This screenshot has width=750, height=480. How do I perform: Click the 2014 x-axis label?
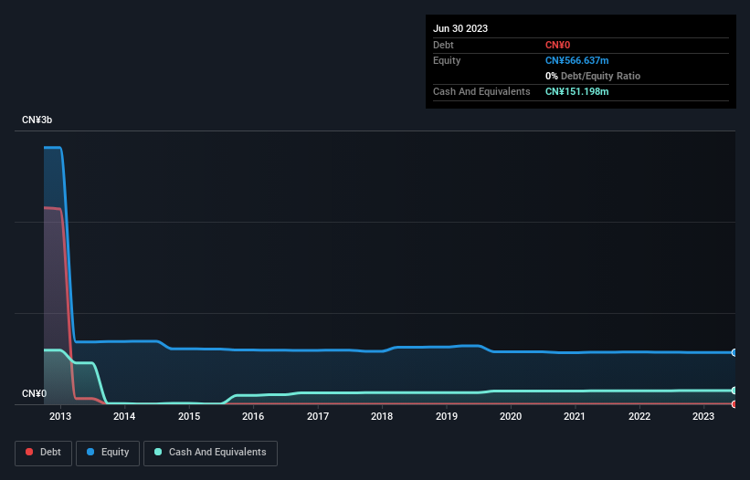point(124,416)
